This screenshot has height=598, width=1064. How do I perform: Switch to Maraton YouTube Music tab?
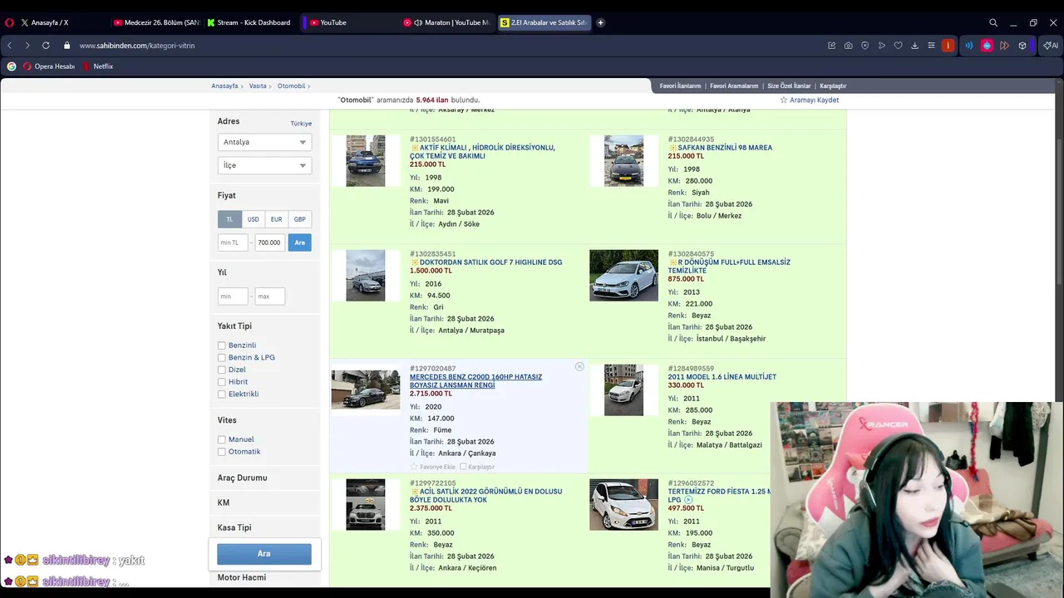coord(447,22)
